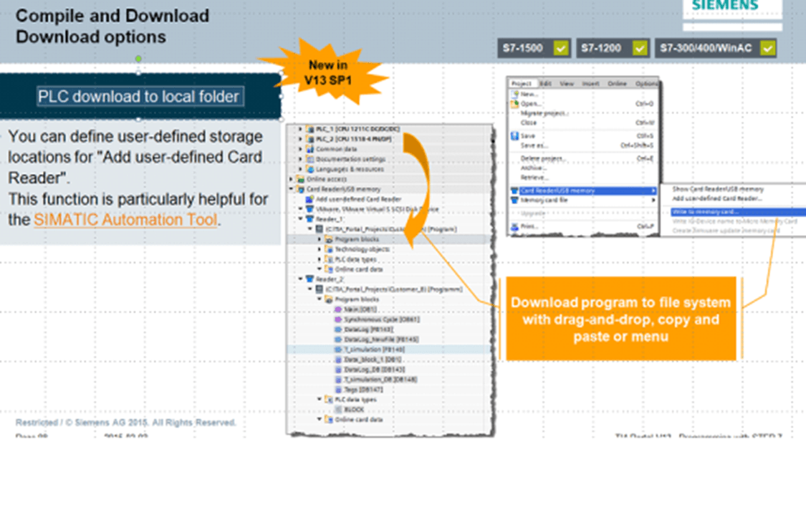Click the Technology objects folder icon
This screenshot has height=515, width=806.
[329, 249]
